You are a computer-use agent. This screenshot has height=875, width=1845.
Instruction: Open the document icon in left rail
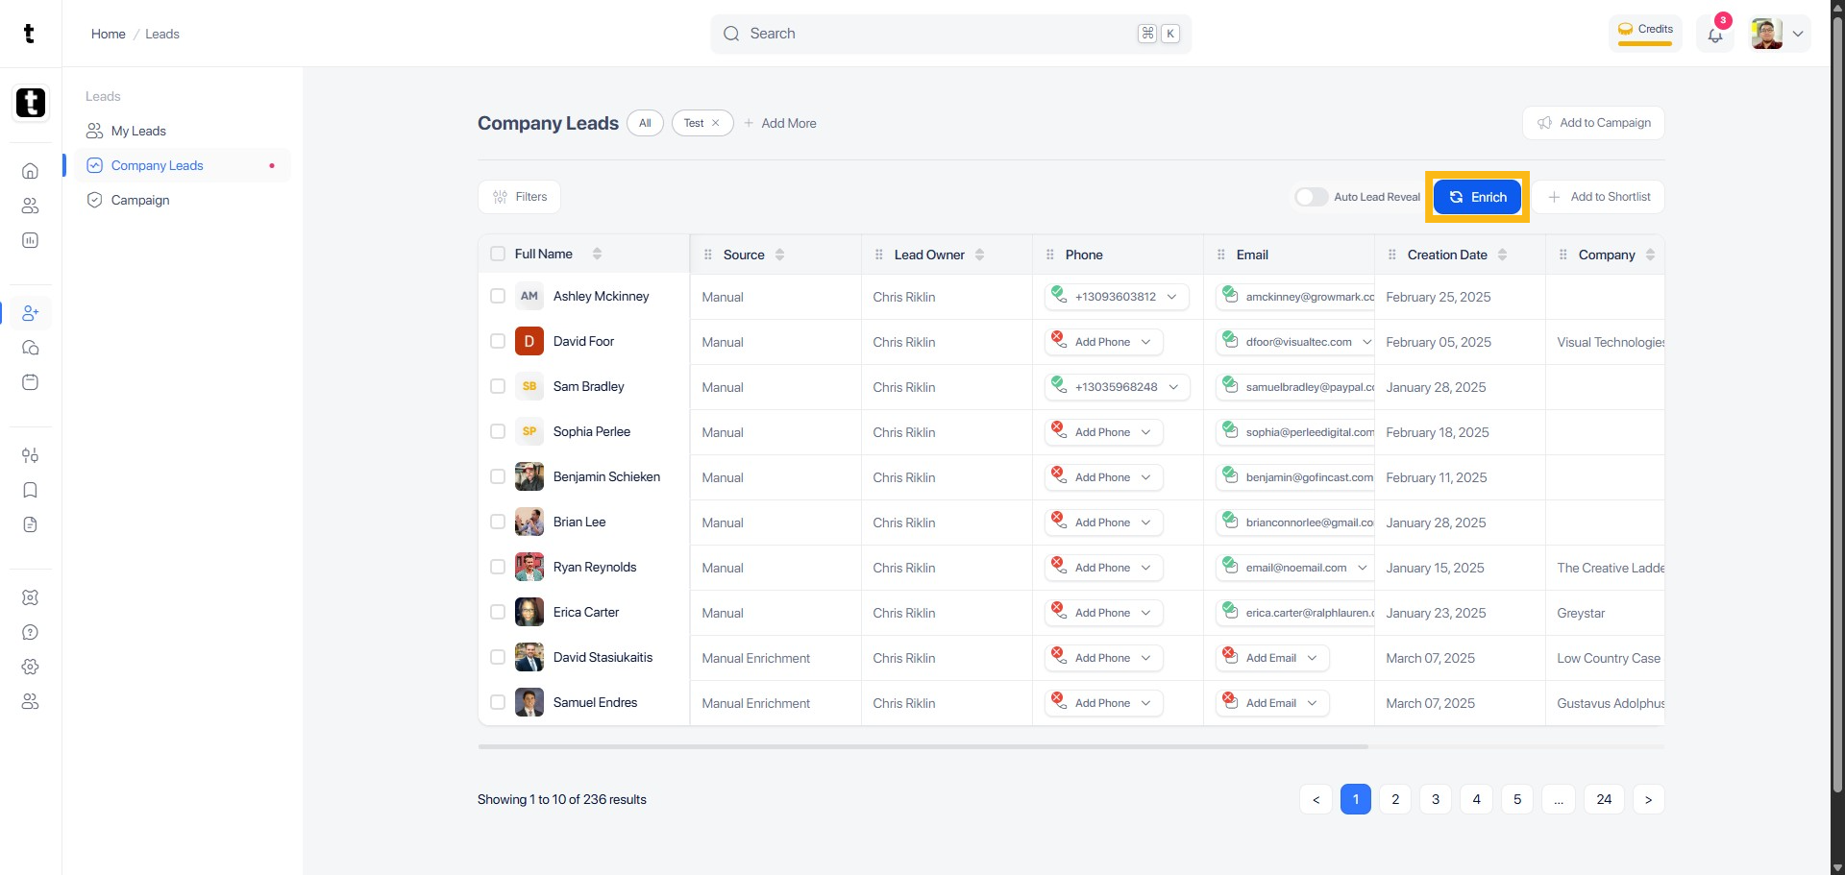(31, 524)
